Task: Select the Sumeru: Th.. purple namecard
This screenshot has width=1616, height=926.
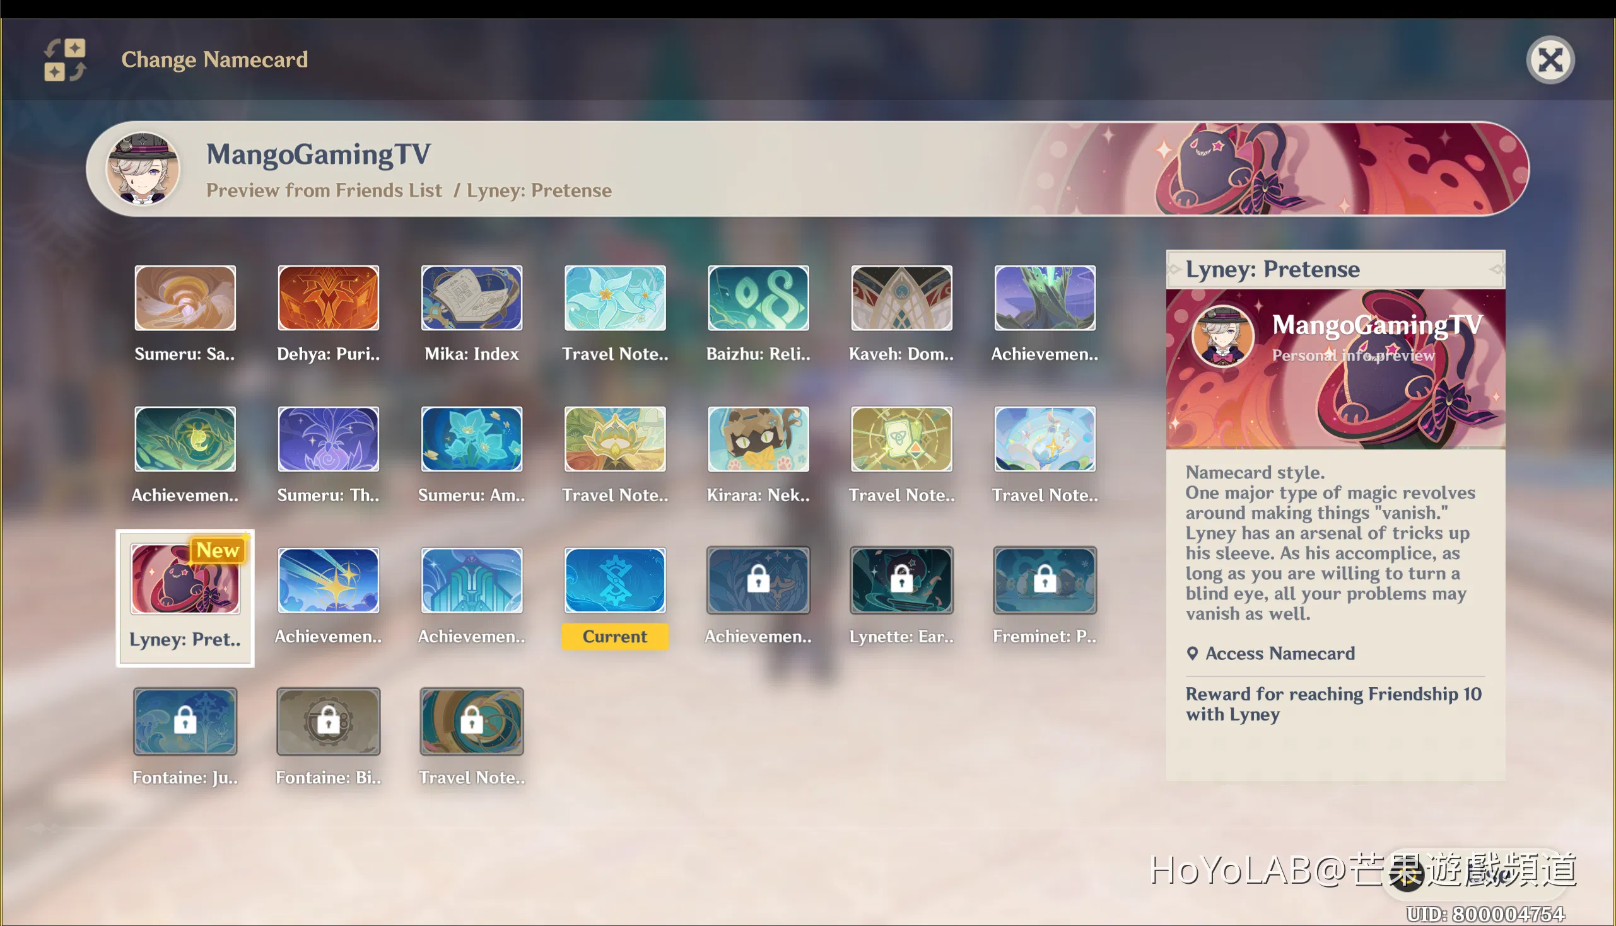Action: [328, 439]
